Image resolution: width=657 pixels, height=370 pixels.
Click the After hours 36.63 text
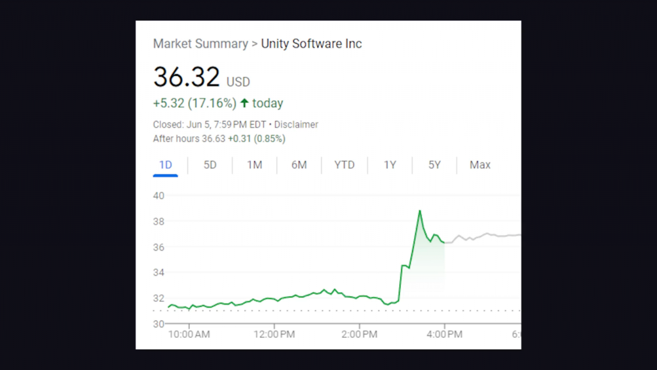pos(189,139)
